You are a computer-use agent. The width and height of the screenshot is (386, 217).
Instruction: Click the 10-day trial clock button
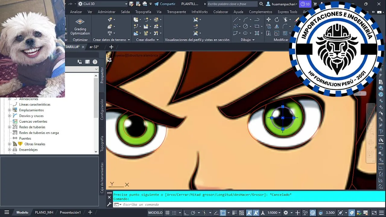point(305,4)
